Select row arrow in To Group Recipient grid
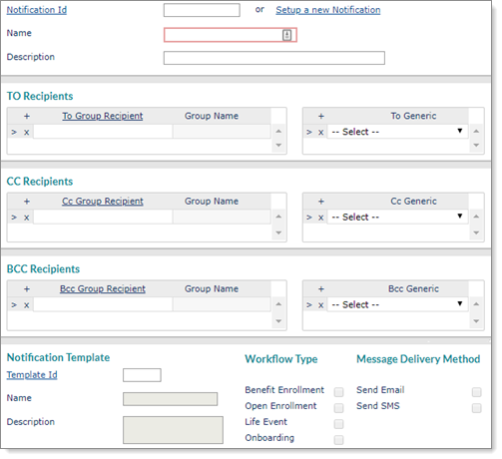 14,132
